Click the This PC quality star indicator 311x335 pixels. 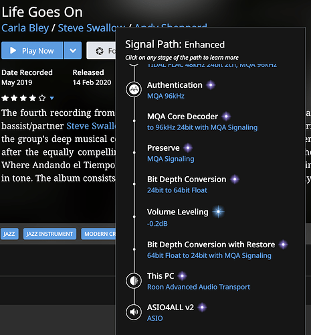pyautogui.click(x=182, y=276)
